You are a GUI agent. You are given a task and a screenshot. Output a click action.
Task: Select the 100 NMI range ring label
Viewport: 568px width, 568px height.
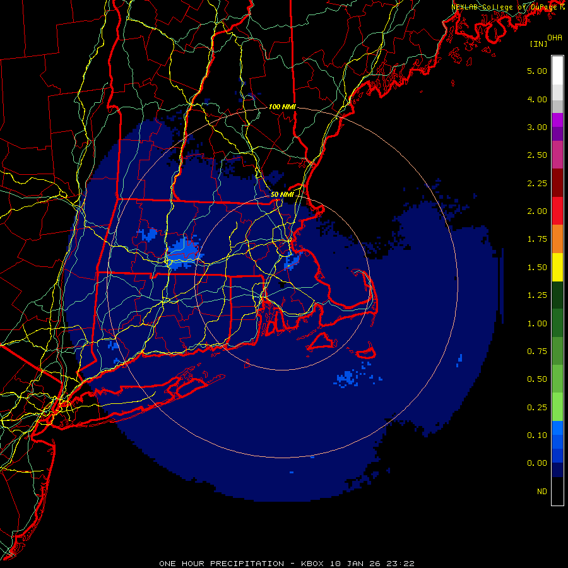[x=282, y=107]
